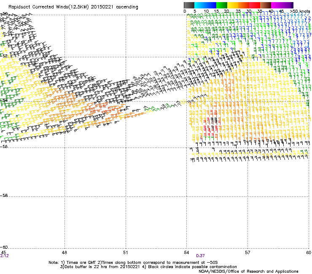Click longitude label '48' on bottom axis
The width and height of the screenshot is (312, 274).
[x=65, y=253]
